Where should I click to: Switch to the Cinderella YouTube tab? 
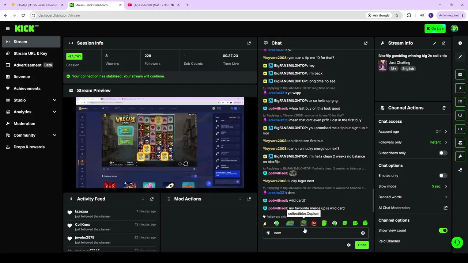click(x=151, y=5)
